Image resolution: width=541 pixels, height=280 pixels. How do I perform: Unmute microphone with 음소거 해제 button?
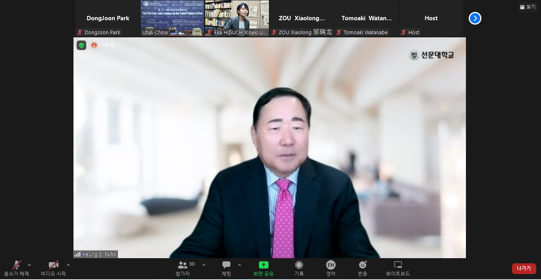[17, 268]
